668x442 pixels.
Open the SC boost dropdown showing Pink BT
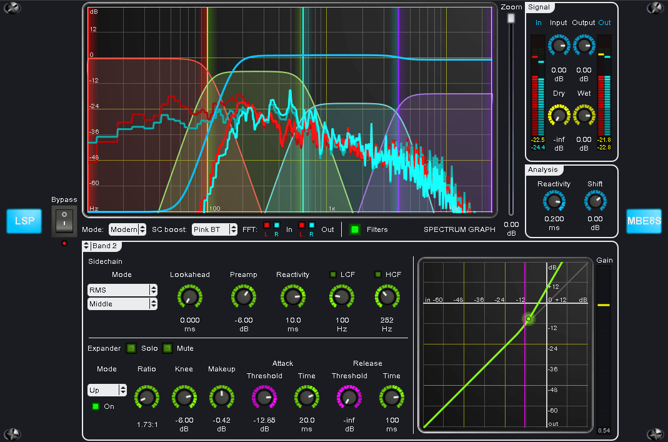214,229
